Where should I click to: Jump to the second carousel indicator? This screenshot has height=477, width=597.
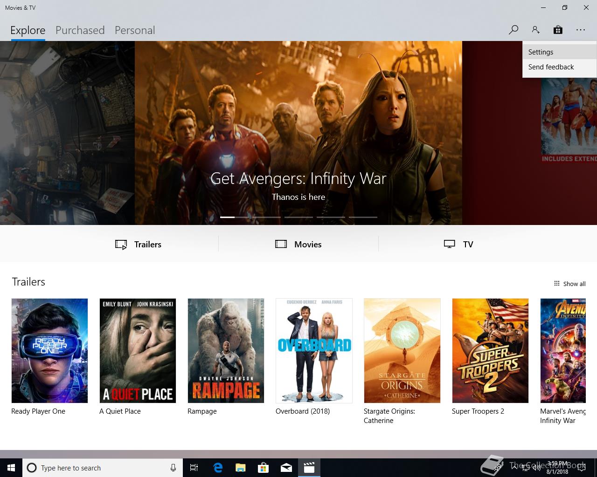(x=266, y=217)
